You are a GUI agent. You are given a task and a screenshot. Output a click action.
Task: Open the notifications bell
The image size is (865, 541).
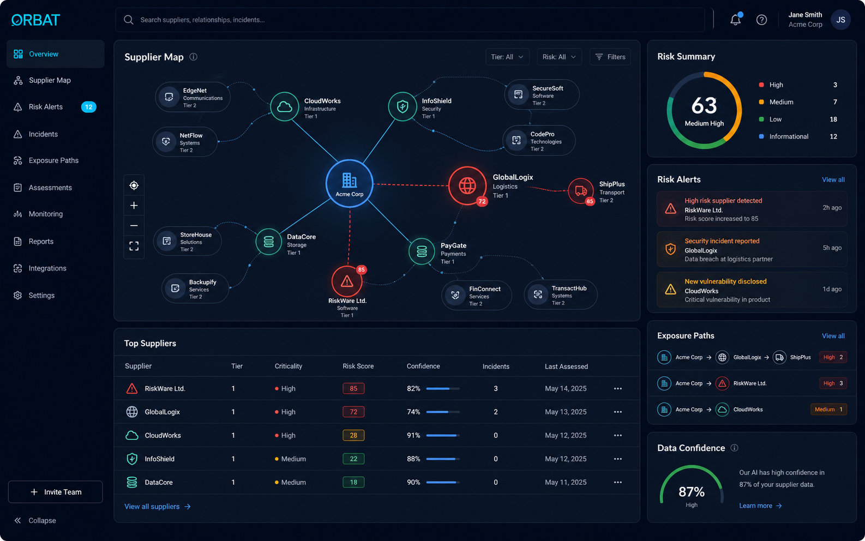point(736,20)
